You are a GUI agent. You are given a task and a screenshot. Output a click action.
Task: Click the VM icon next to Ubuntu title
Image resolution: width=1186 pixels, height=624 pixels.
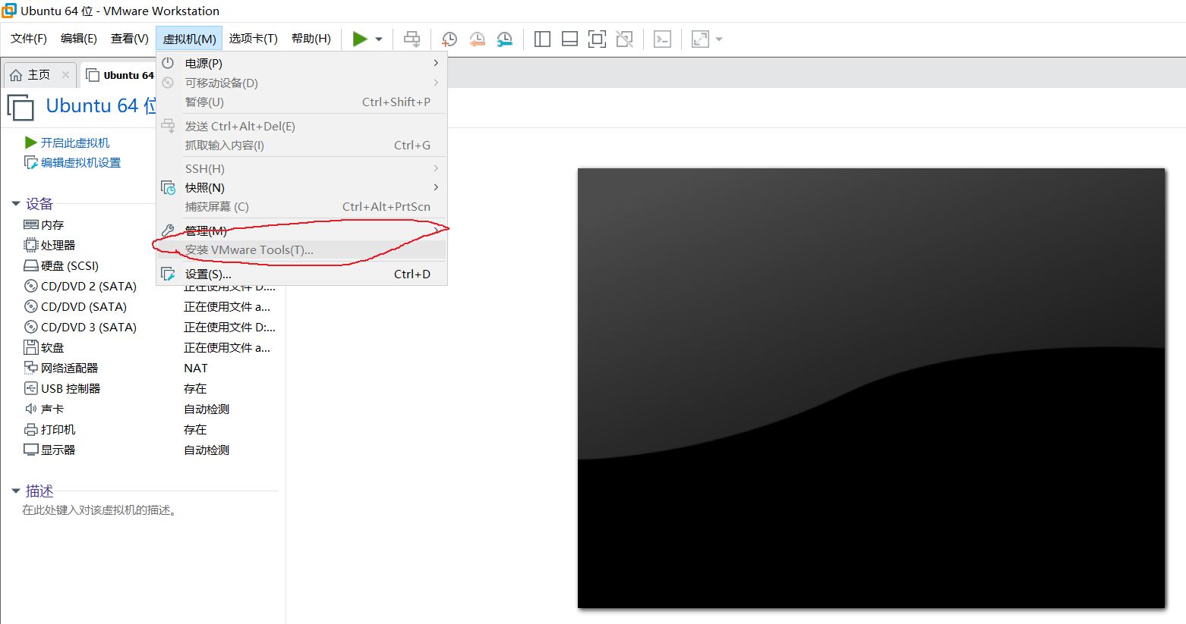click(21, 107)
